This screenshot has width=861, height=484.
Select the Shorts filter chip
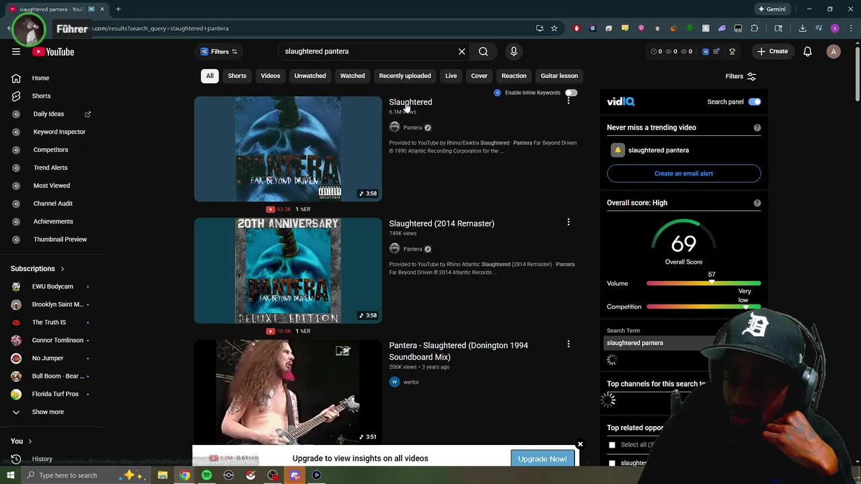237,76
